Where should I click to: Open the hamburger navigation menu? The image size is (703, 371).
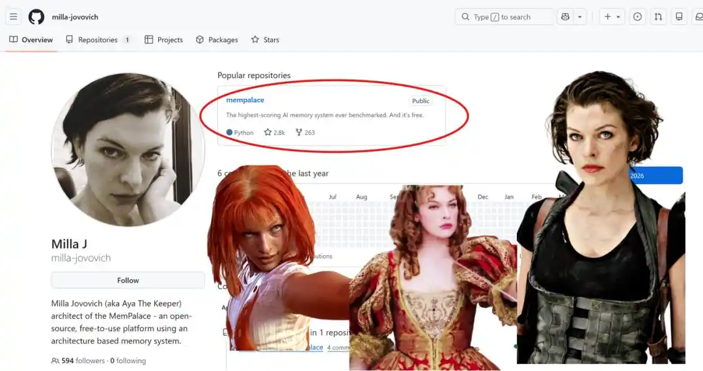tap(14, 17)
